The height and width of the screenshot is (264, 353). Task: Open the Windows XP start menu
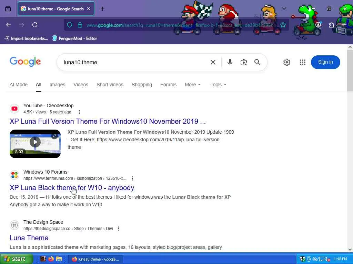pos(16,259)
